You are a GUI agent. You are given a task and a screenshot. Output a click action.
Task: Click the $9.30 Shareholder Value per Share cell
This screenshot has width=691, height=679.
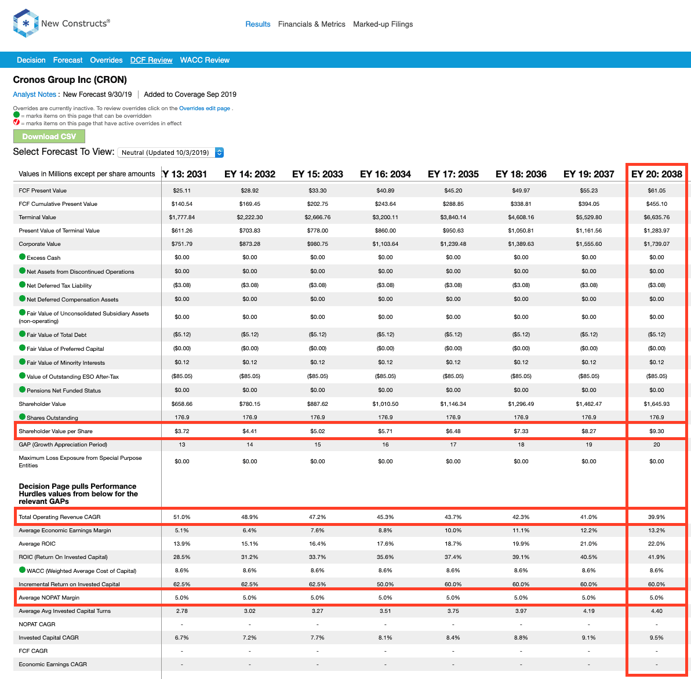click(657, 431)
